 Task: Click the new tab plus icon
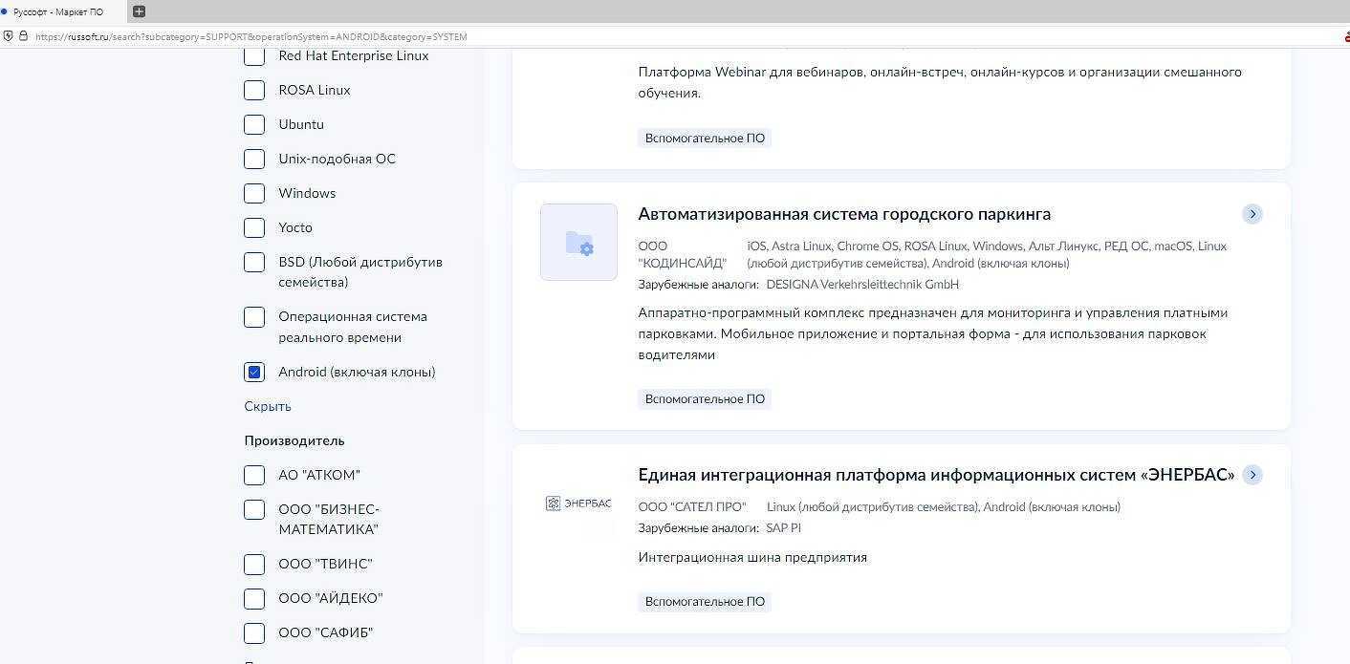(139, 11)
